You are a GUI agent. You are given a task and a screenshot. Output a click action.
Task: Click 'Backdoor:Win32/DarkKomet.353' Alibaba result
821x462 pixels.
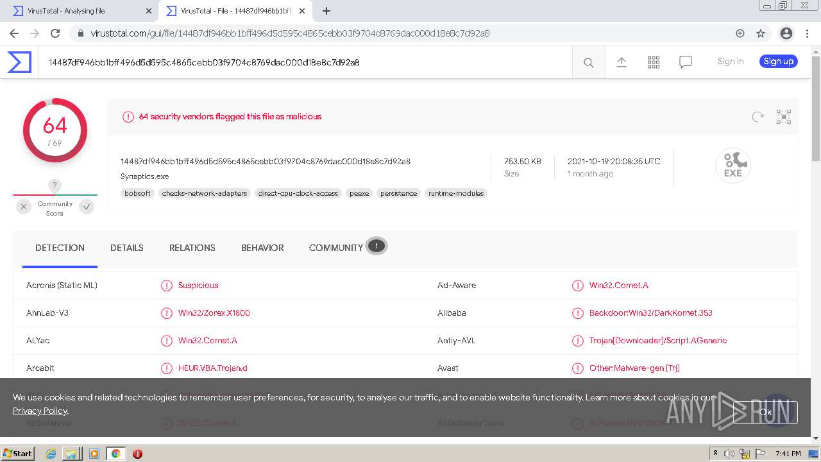[651, 313]
